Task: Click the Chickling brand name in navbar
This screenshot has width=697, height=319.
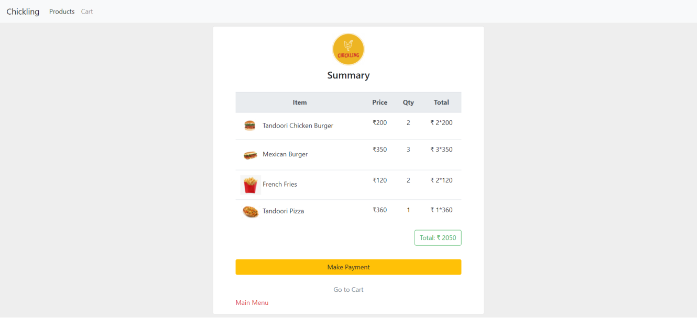Action: click(x=23, y=11)
